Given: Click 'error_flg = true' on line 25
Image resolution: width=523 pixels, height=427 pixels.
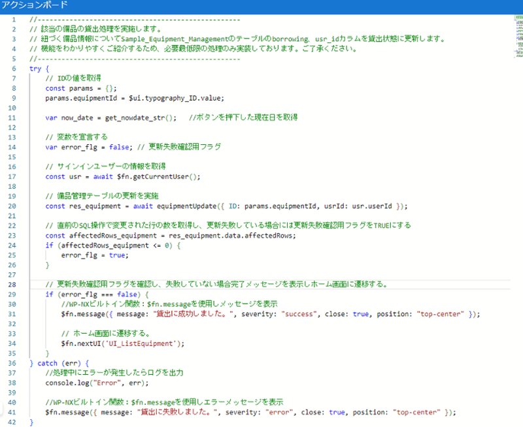Looking at the screenshot, I should click(93, 255).
